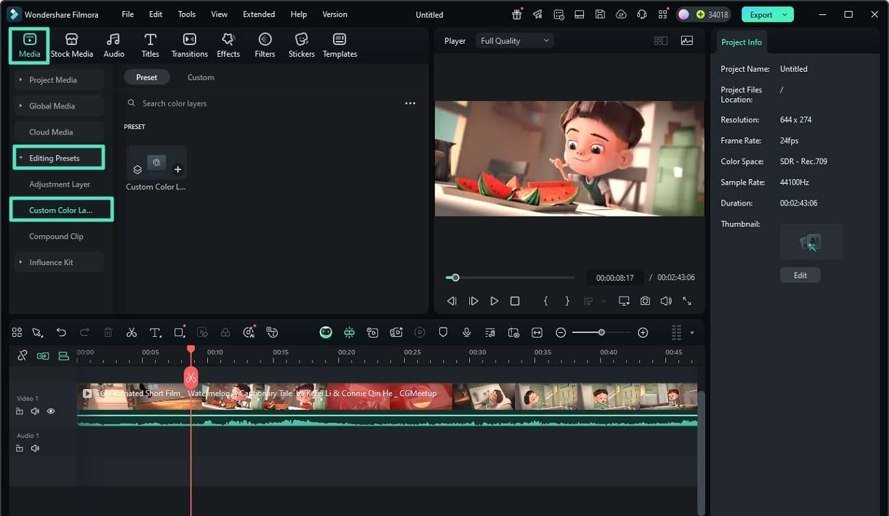Mute the Video 1 track
The height and width of the screenshot is (516, 889).
(35, 411)
